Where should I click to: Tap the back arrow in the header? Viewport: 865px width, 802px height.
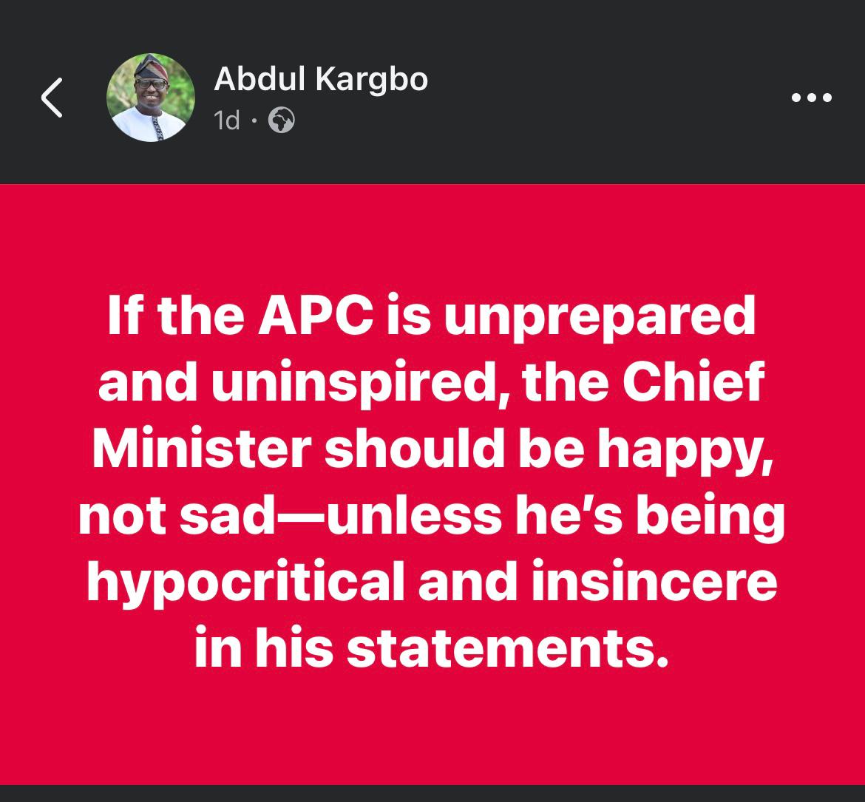(52, 98)
